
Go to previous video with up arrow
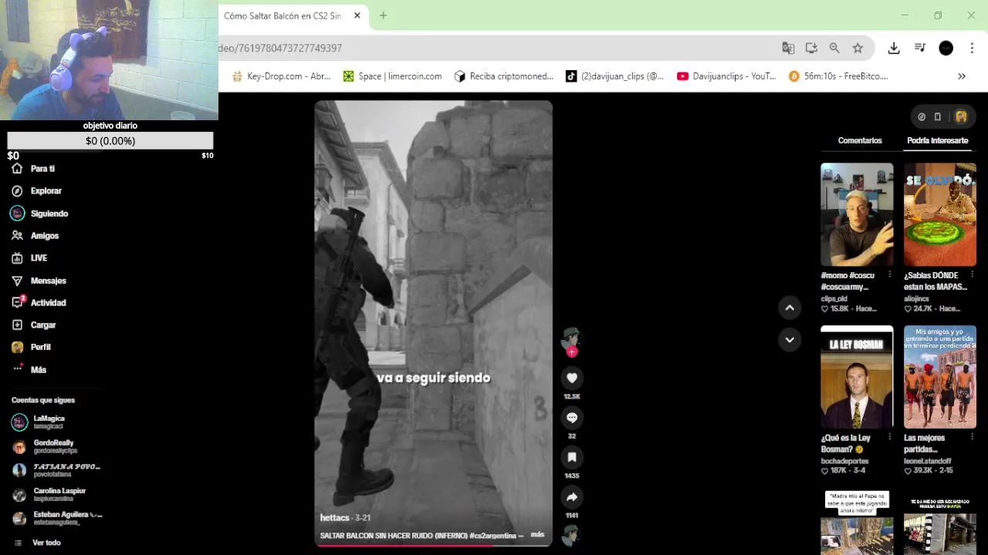pyautogui.click(x=790, y=308)
